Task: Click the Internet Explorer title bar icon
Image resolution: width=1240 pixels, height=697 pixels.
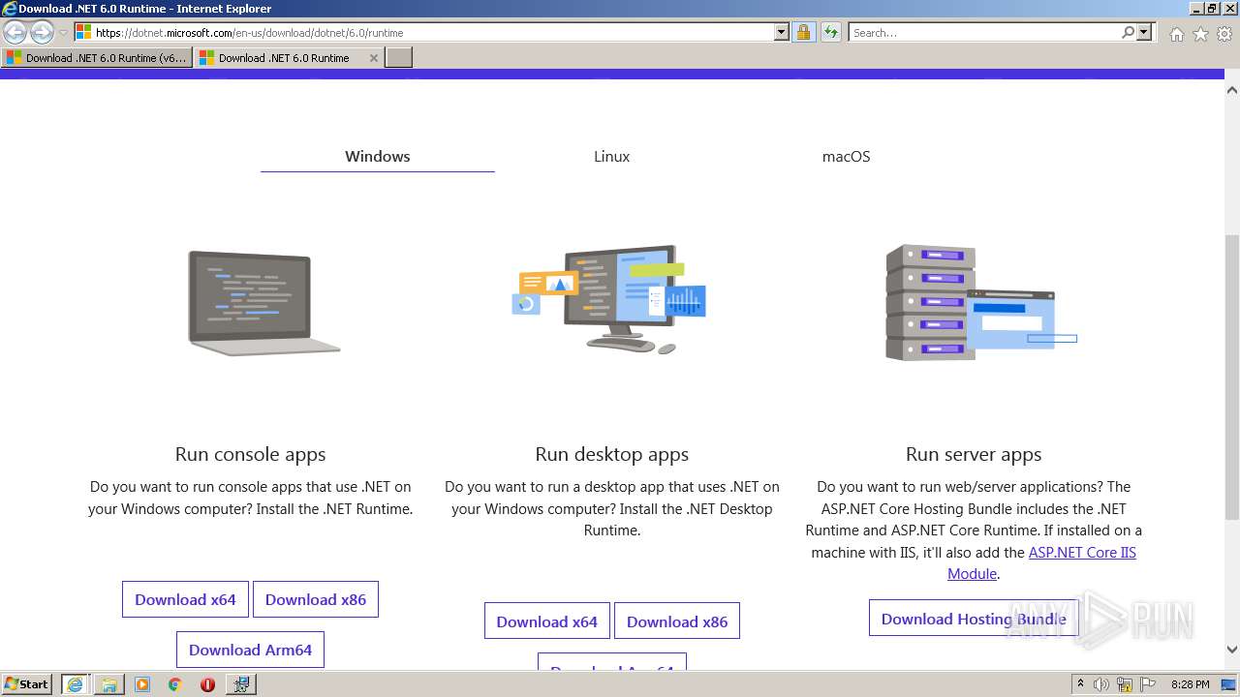Action: tap(10, 9)
